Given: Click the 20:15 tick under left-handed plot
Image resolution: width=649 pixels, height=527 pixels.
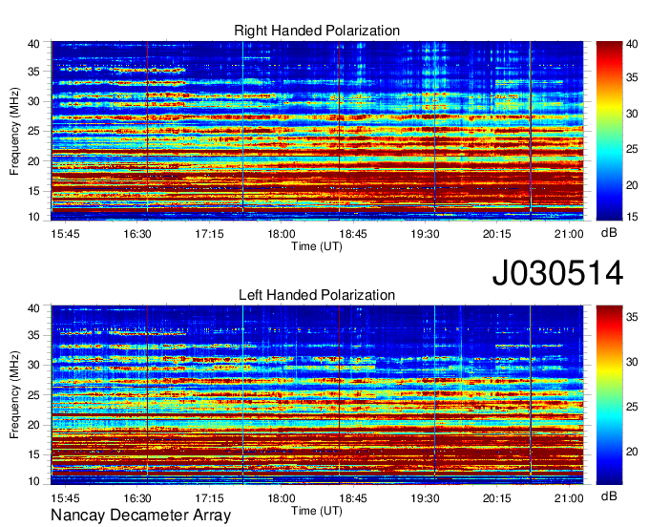Looking at the screenshot, I should (497, 498).
